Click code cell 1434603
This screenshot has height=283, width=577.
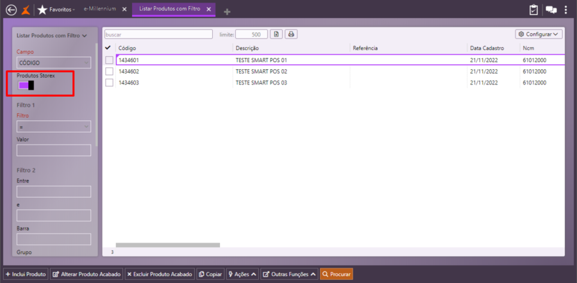pyautogui.click(x=128, y=83)
